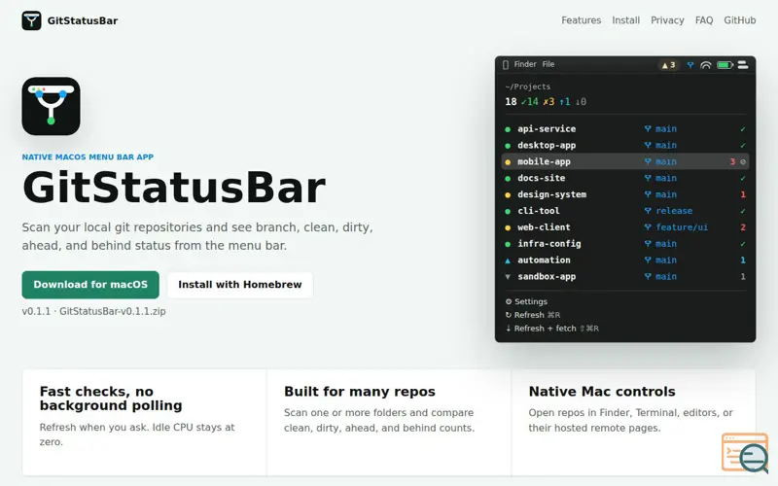Click the down arrow icon before Refresh + fetch
This screenshot has height=486, width=778.
click(x=508, y=329)
